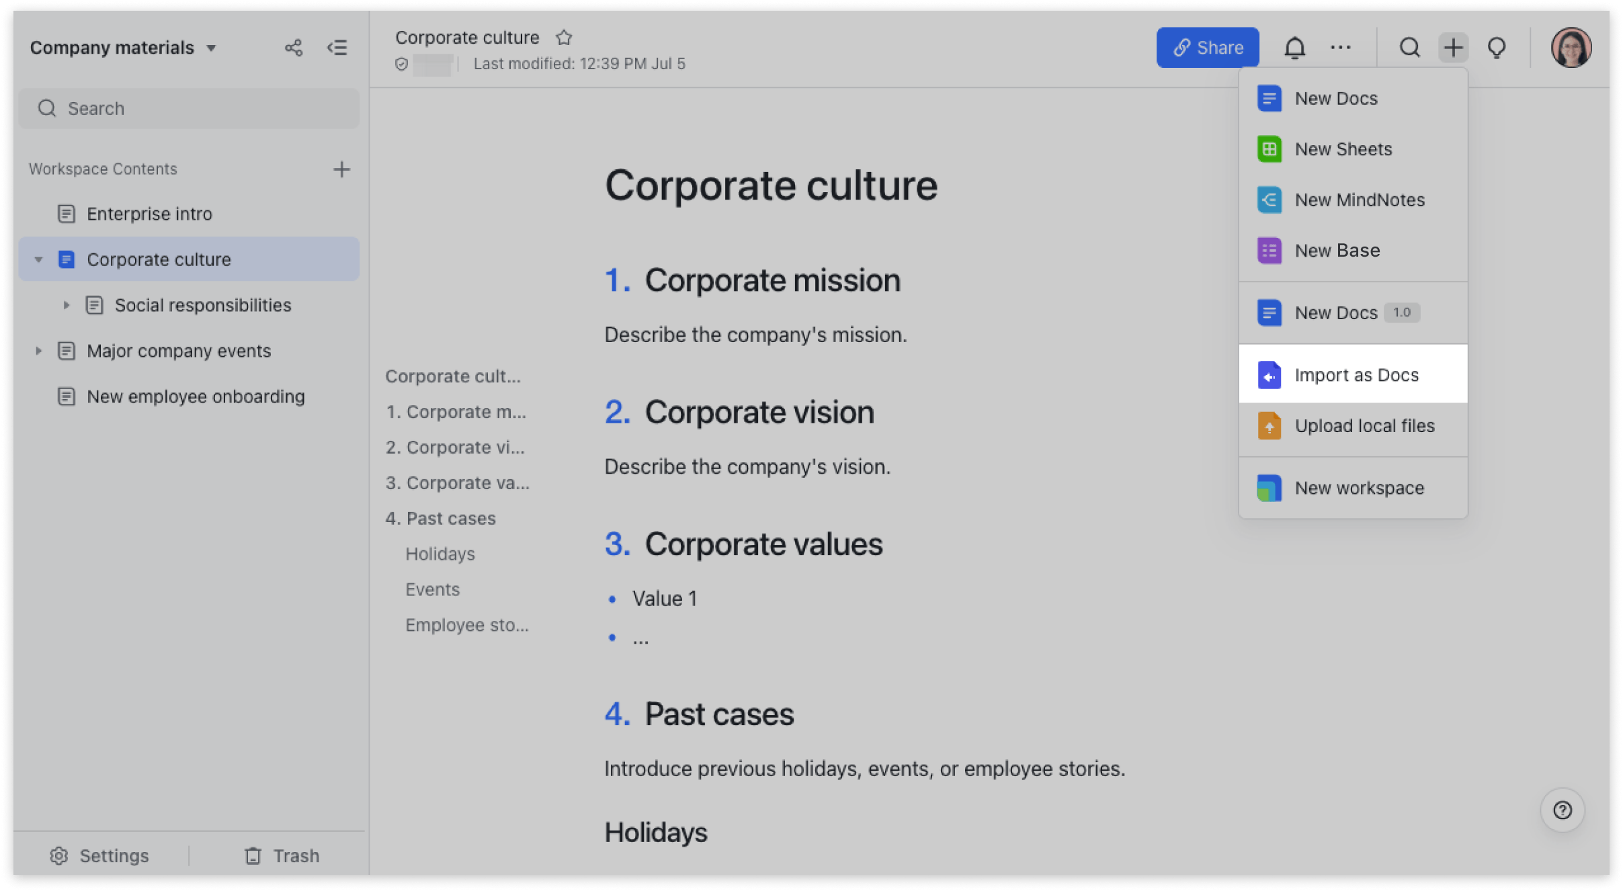Star the Corporate culture document

tap(564, 38)
